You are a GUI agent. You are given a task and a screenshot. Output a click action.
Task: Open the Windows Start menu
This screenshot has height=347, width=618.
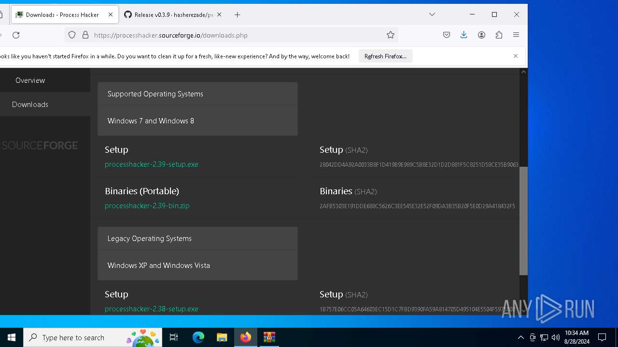pyautogui.click(x=12, y=337)
